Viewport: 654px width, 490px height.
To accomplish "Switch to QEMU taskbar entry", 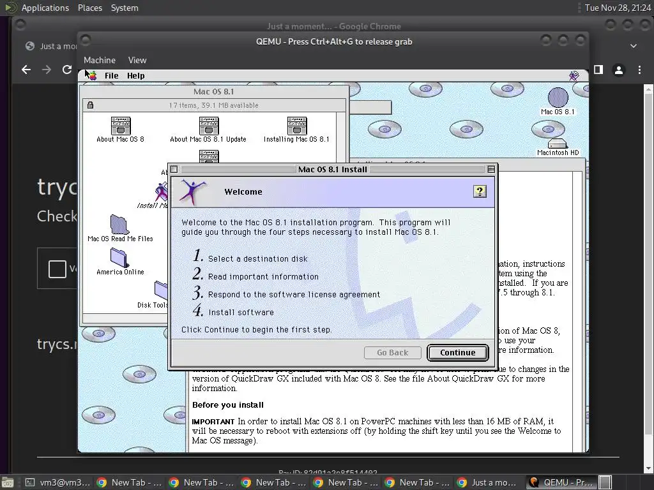I will click(x=561, y=482).
